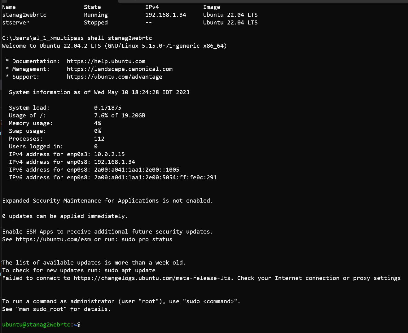Click the multipass shell stanag2webrtc command
Image resolution: width=408 pixels, height=333 pixels.
coord(103,38)
